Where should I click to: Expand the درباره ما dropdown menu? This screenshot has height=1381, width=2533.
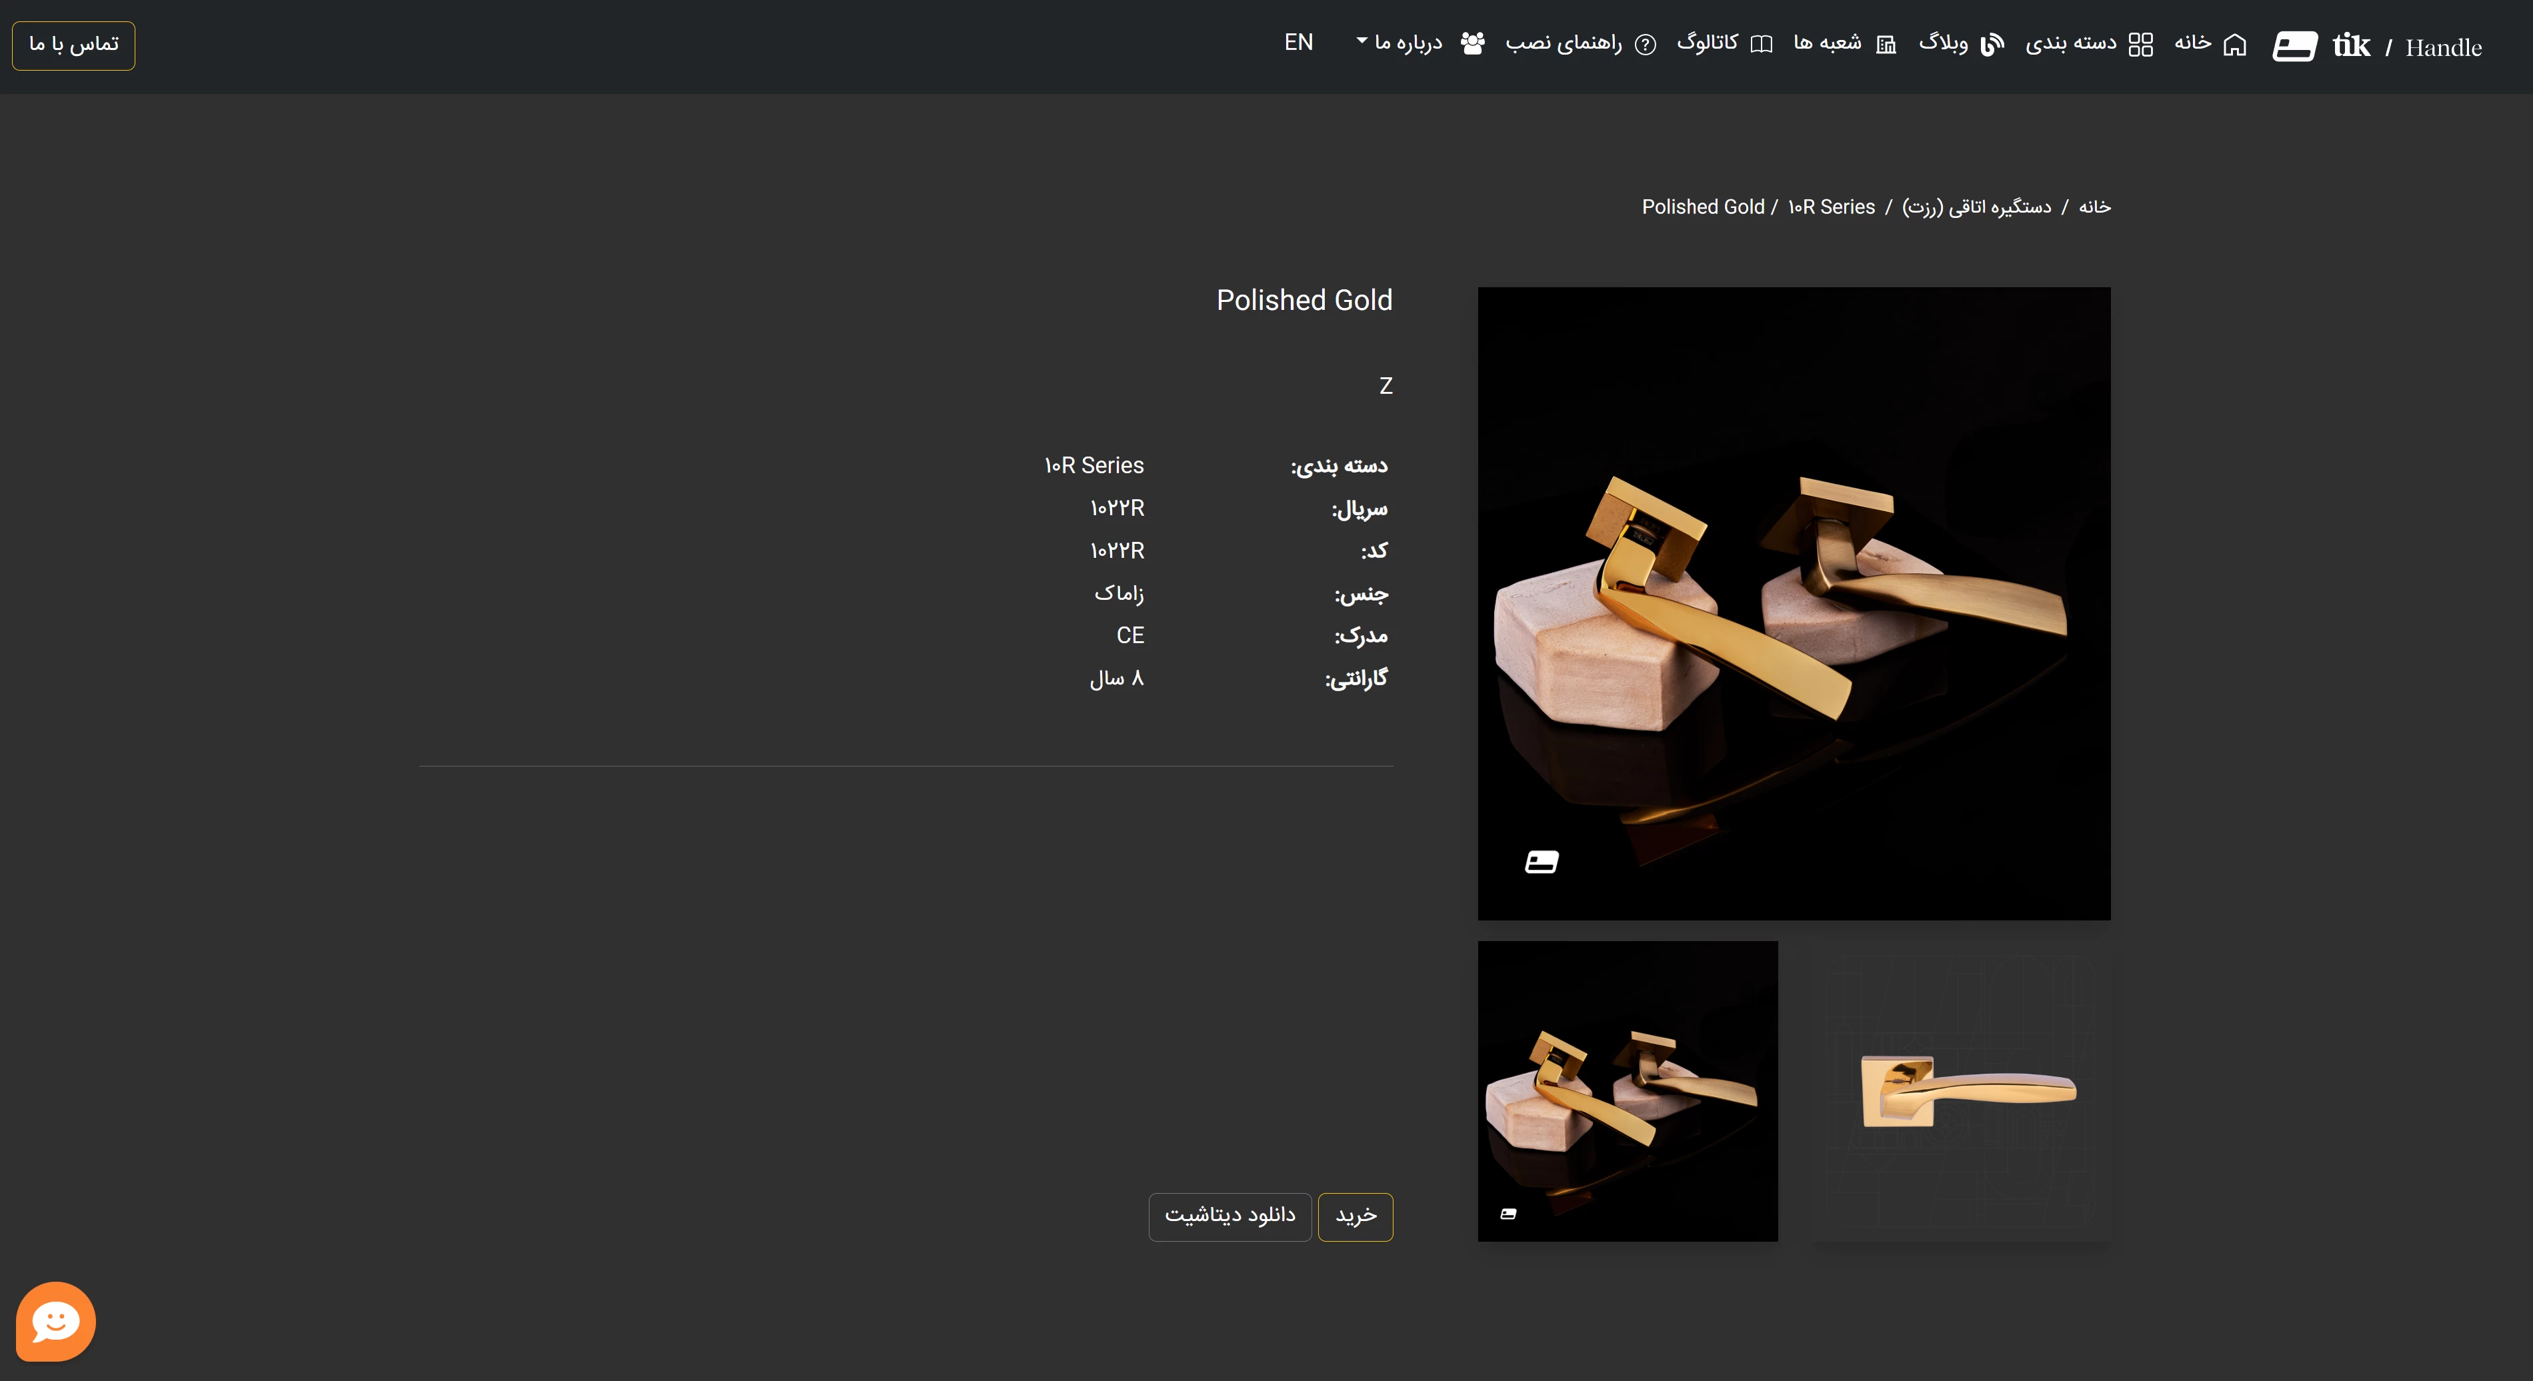click(x=1400, y=42)
